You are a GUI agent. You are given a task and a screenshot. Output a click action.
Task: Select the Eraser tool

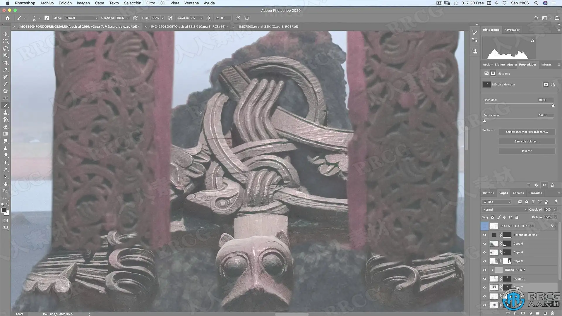click(x=5, y=127)
